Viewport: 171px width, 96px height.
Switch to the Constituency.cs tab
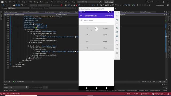point(49,12)
